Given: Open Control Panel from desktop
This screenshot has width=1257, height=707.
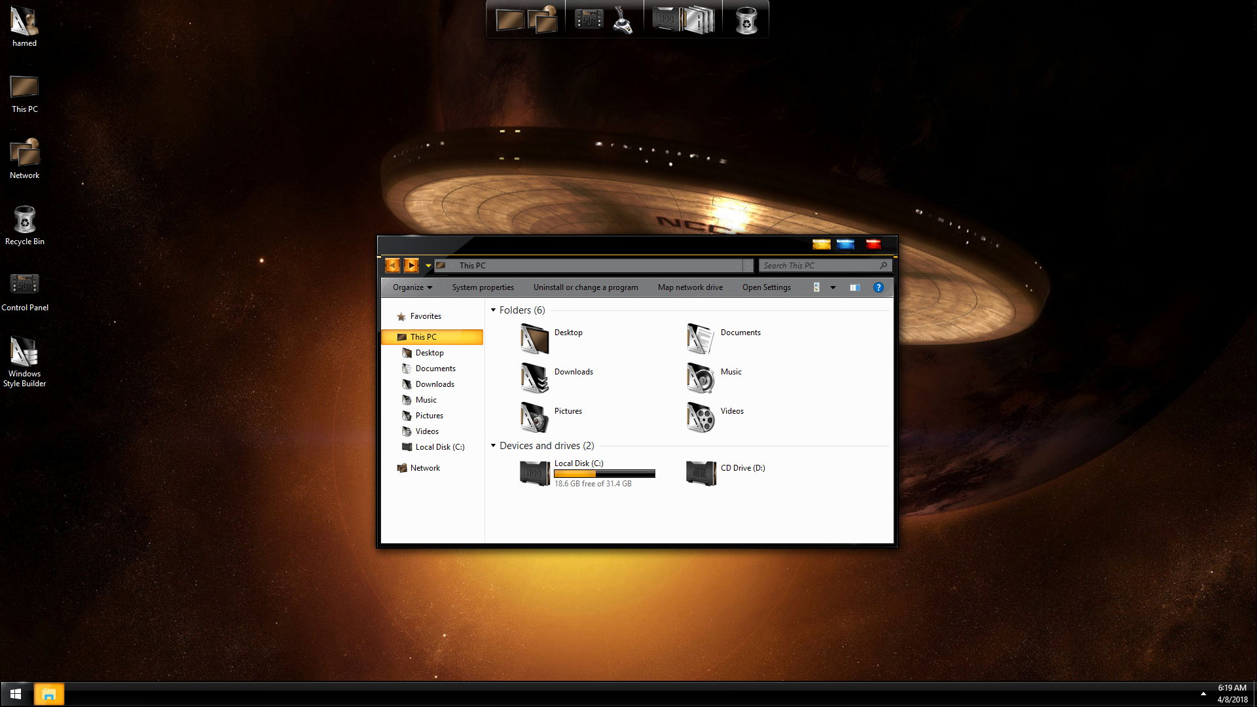Looking at the screenshot, I should [24, 287].
